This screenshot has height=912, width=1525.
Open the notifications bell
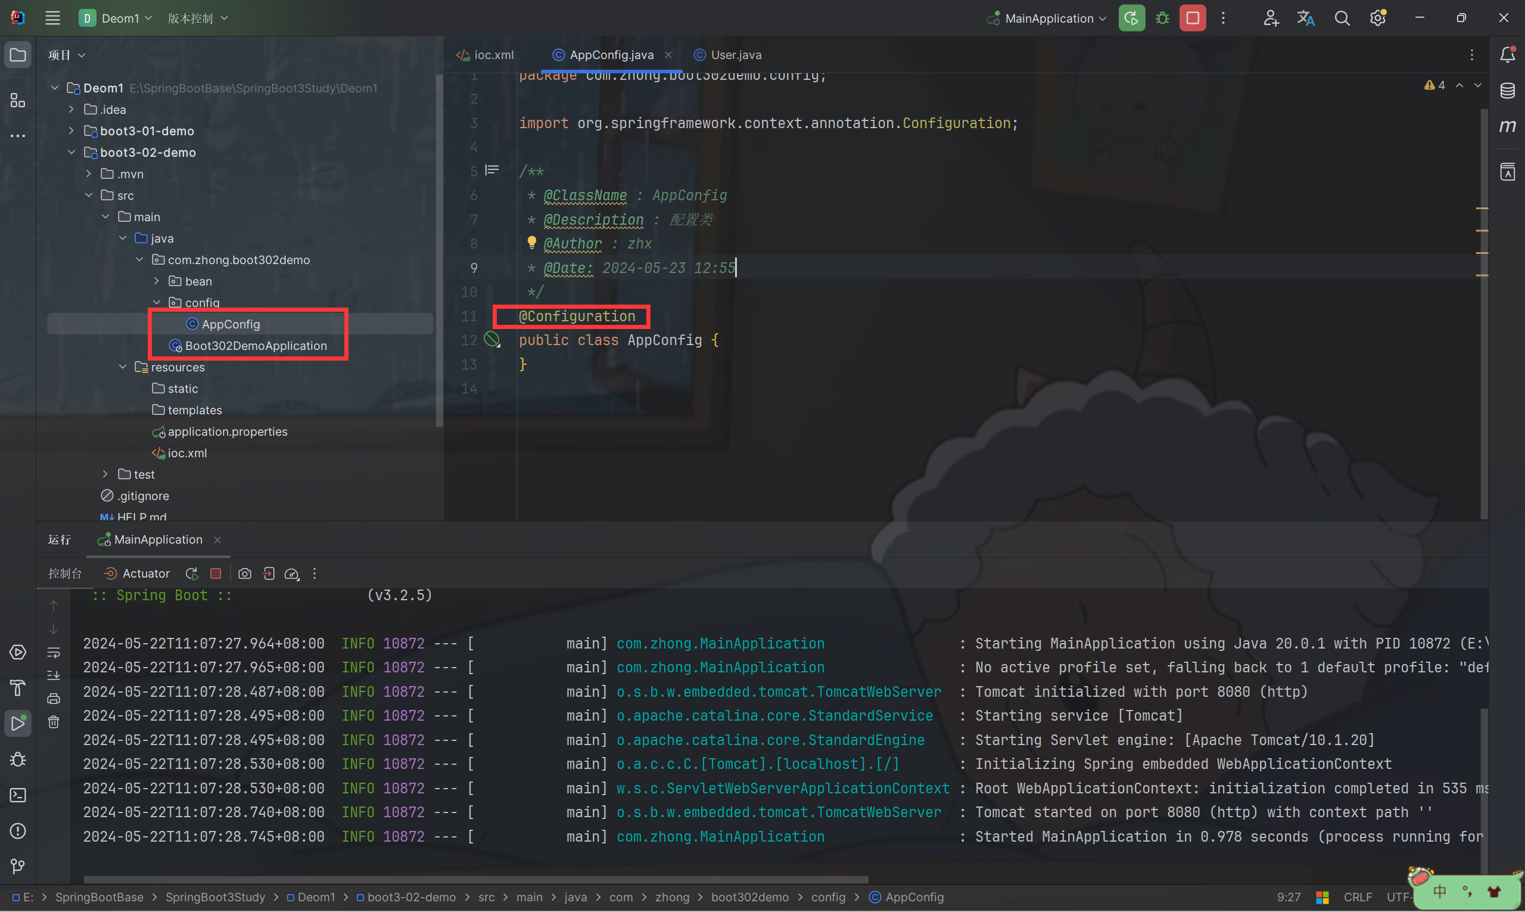tap(1507, 55)
